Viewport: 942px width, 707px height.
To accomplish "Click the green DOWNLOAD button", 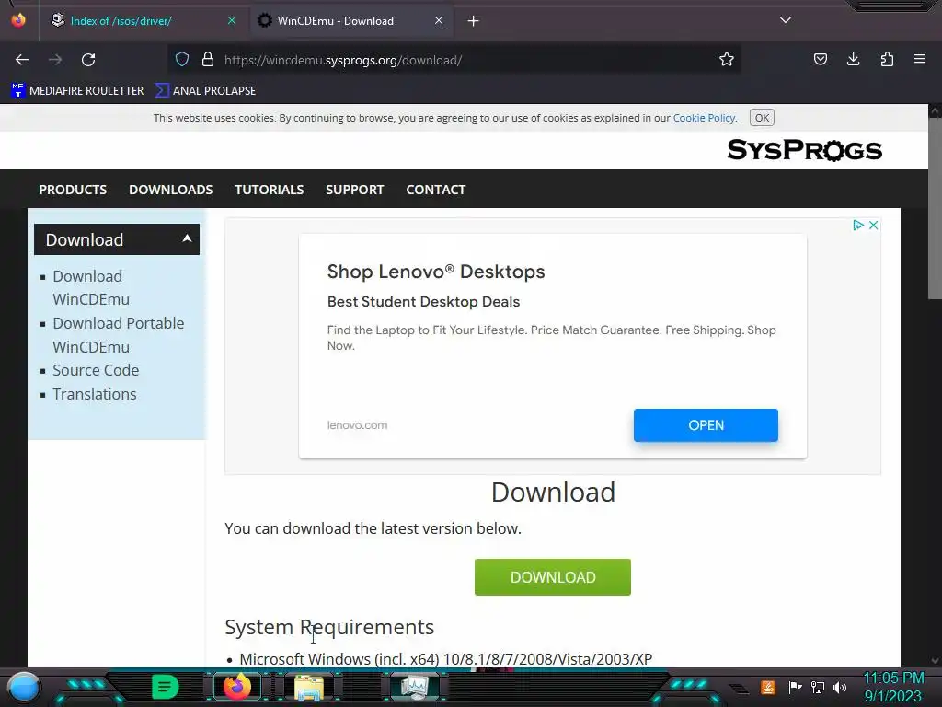I will [x=553, y=577].
